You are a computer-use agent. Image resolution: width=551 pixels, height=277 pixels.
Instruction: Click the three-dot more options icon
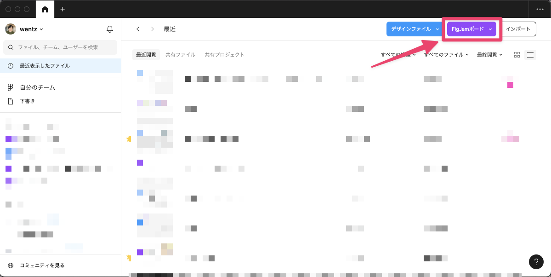pos(540,9)
